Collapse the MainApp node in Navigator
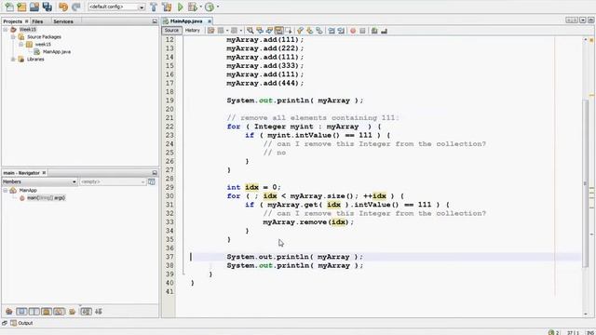Viewport: 596px width, 335px height. coord(6,190)
